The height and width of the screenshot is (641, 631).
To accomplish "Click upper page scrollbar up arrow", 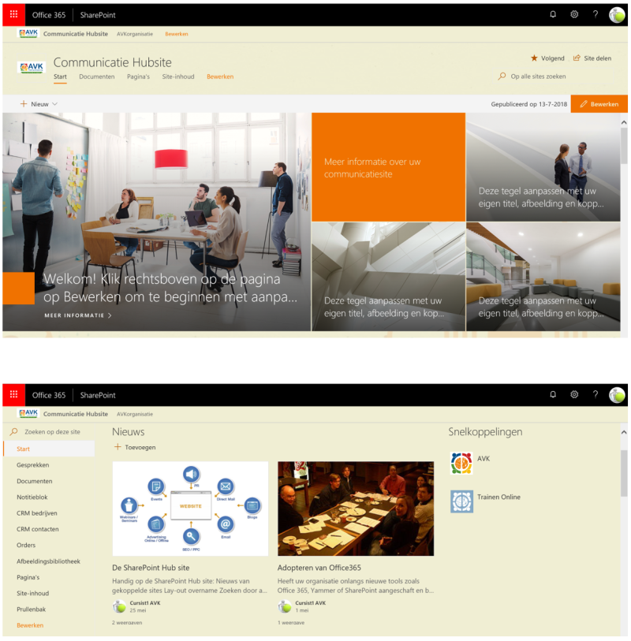I will [624, 122].
